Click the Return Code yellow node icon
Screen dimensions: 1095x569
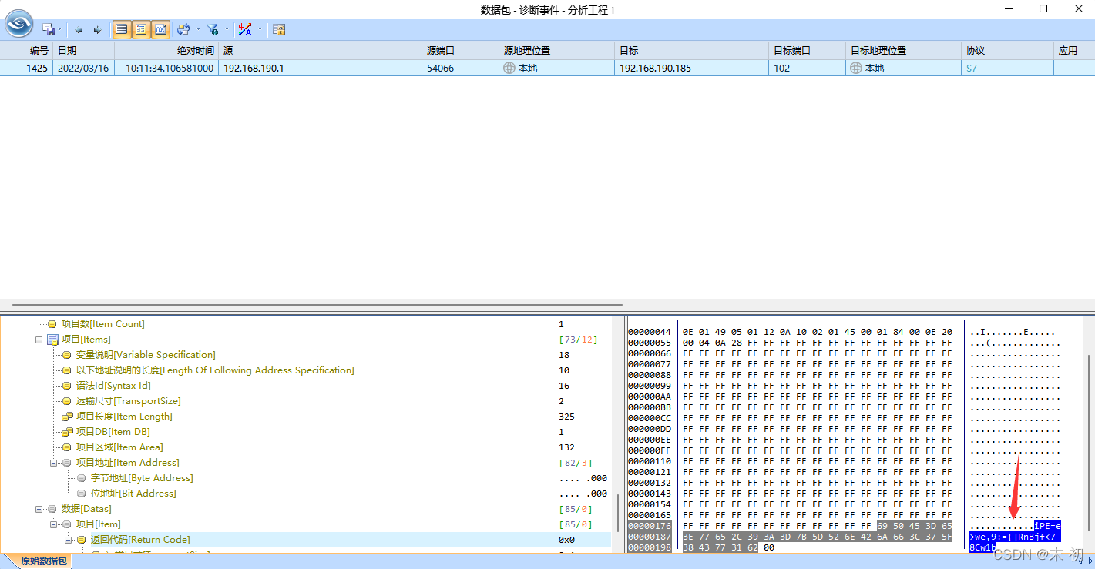coord(81,540)
